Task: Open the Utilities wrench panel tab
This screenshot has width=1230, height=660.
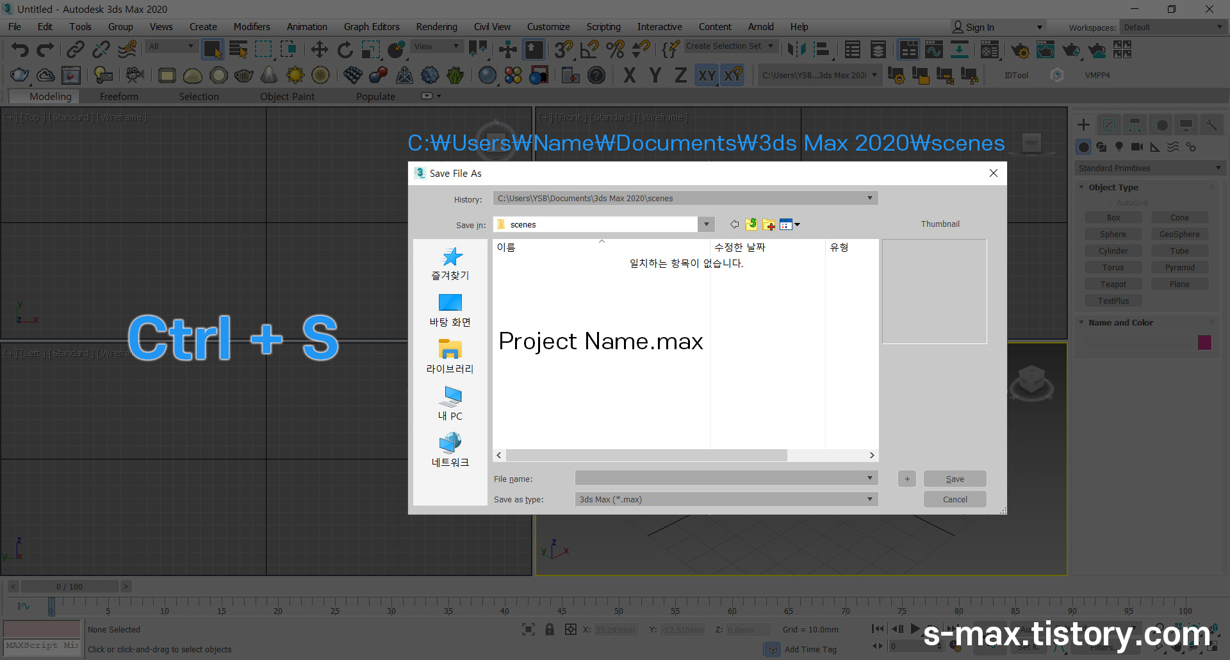Action: pos(1211,125)
